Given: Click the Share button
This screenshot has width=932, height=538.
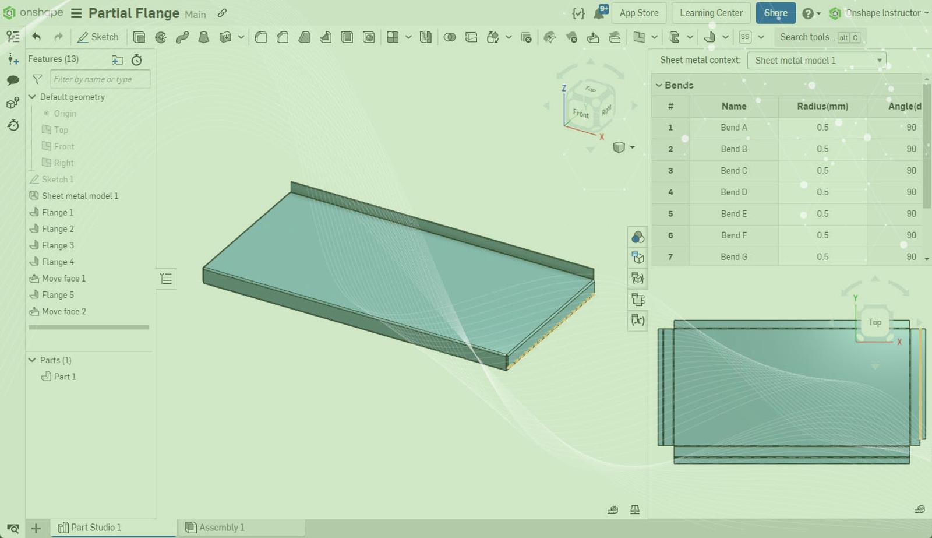Looking at the screenshot, I should point(775,13).
